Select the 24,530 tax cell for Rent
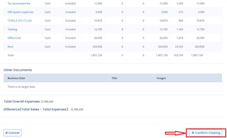227x138 pixels. point(179,47)
